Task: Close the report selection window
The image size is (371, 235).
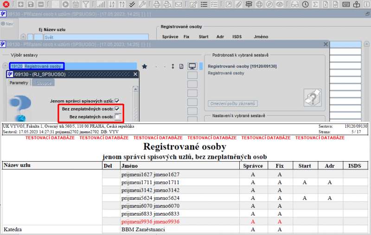Action: [326, 44]
